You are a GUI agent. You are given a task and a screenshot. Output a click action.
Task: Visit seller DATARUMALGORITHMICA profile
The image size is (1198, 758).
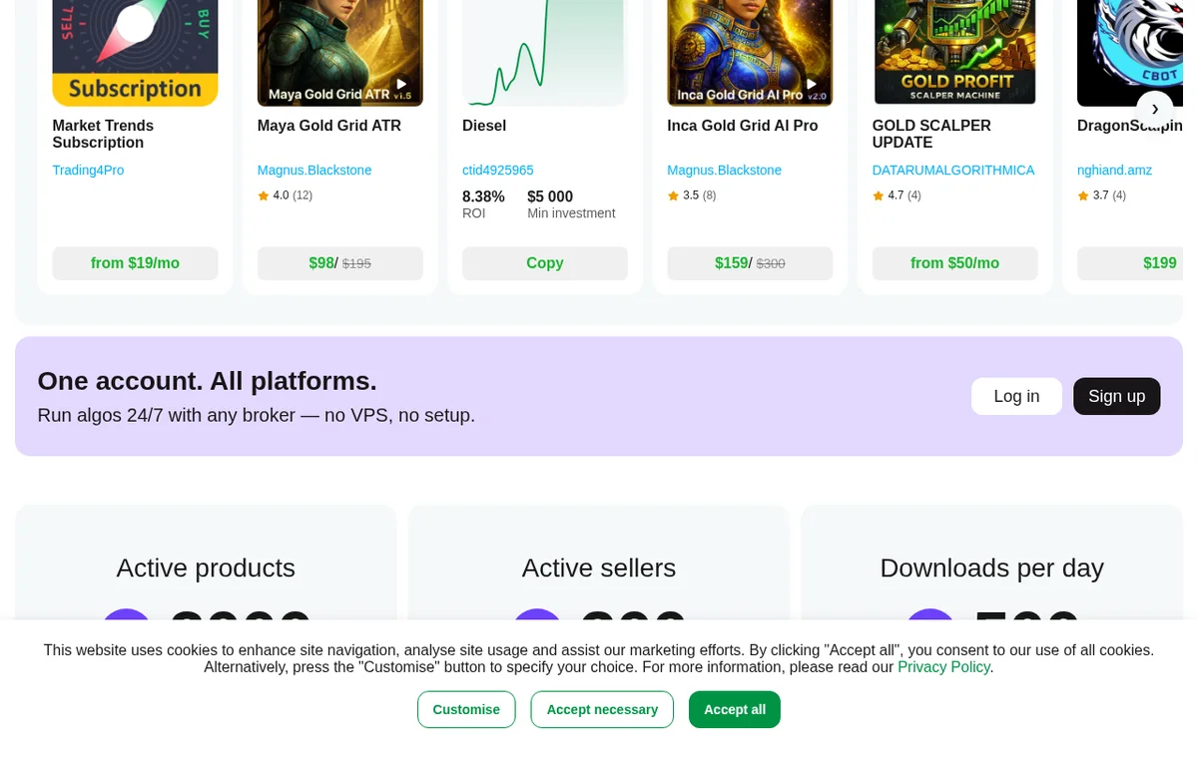(953, 171)
